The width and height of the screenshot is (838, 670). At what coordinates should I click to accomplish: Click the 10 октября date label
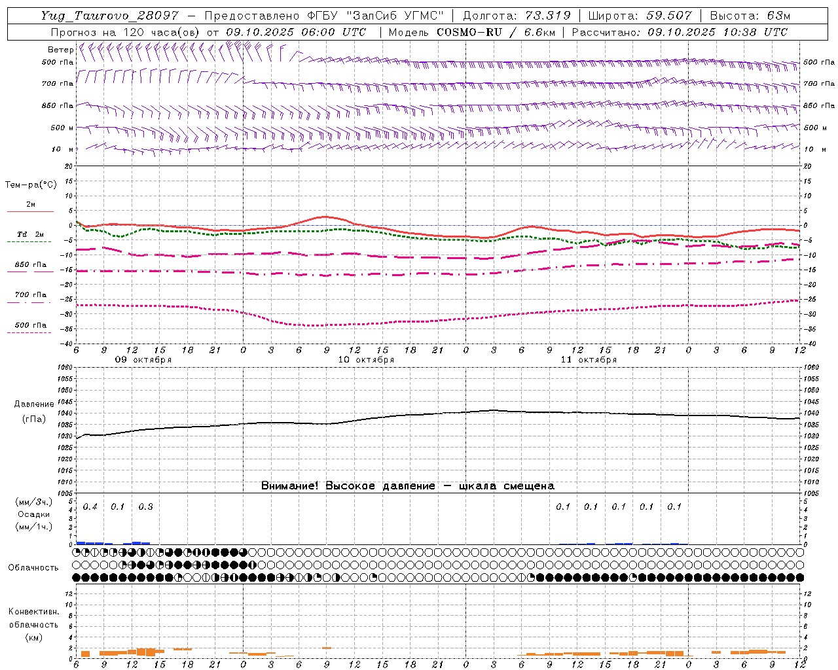[x=366, y=360]
